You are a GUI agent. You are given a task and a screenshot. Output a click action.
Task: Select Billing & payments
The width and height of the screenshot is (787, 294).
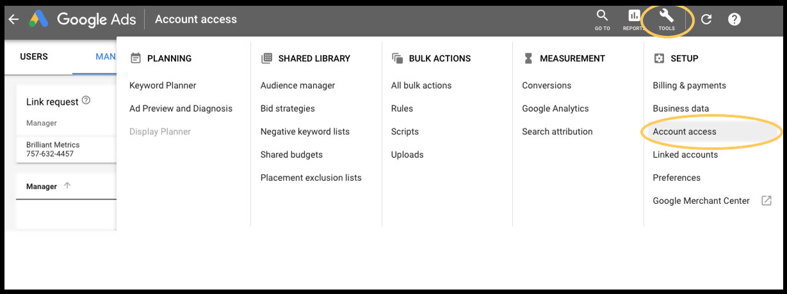click(689, 86)
